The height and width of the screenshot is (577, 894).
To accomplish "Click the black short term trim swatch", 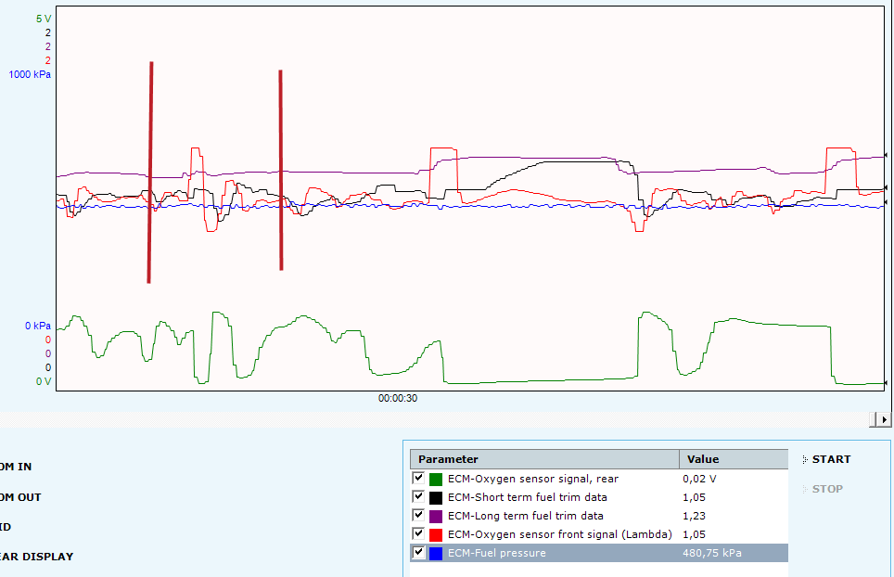I will pyautogui.click(x=436, y=497).
